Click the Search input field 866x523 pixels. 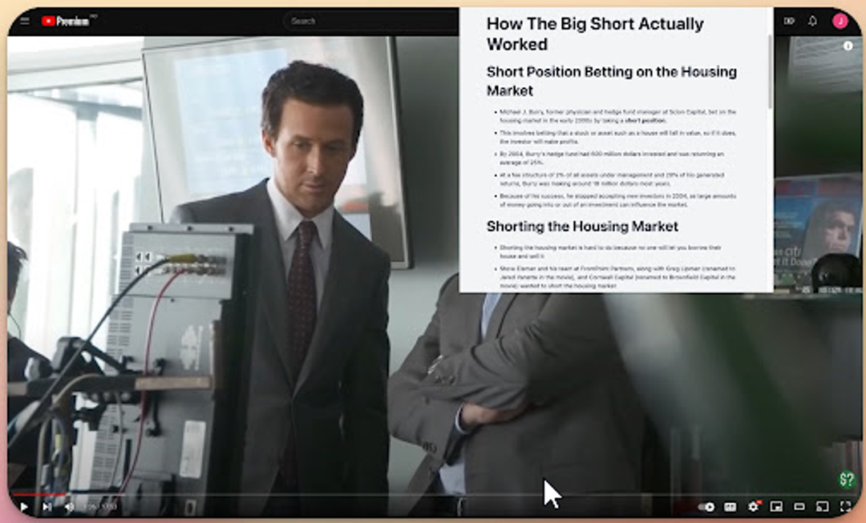369,21
